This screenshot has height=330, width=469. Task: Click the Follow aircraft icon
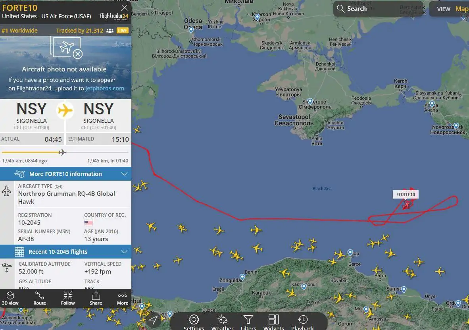point(68,298)
